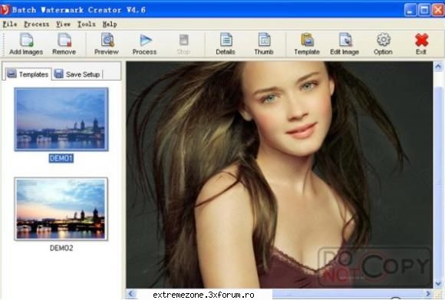Screen dimensions: 445x300
Task: Click the DEMO2 label text
Action: (61, 248)
